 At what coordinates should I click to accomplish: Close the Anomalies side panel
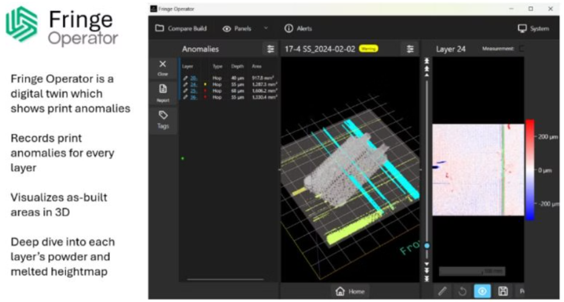click(x=163, y=67)
